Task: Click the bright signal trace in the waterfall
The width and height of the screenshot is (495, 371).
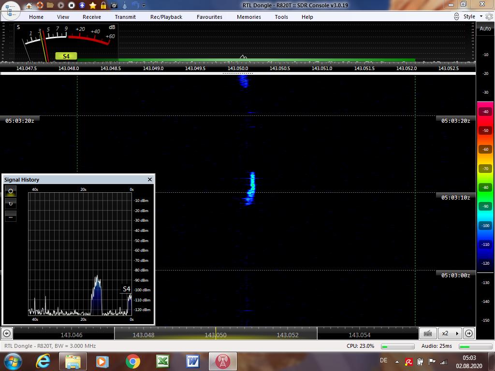Action: (x=251, y=188)
